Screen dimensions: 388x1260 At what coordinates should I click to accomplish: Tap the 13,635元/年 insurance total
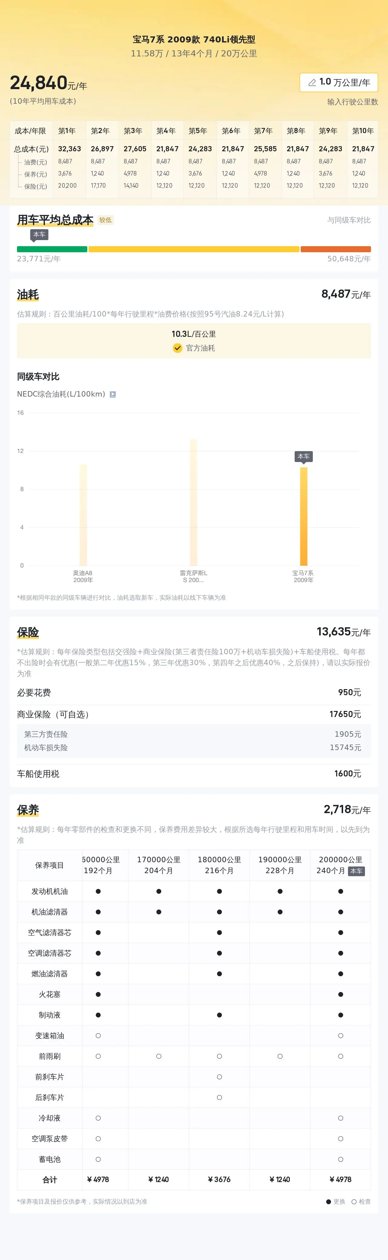point(343,632)
